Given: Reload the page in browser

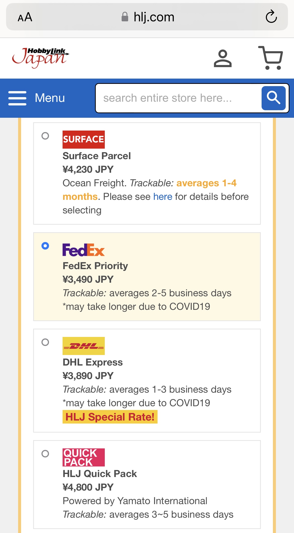Looking at the screenshot, I should coord(271,17).
